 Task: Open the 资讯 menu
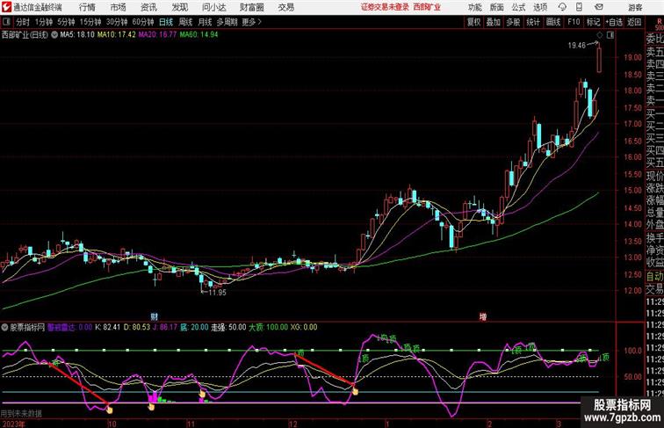click(x=148, y=7)
